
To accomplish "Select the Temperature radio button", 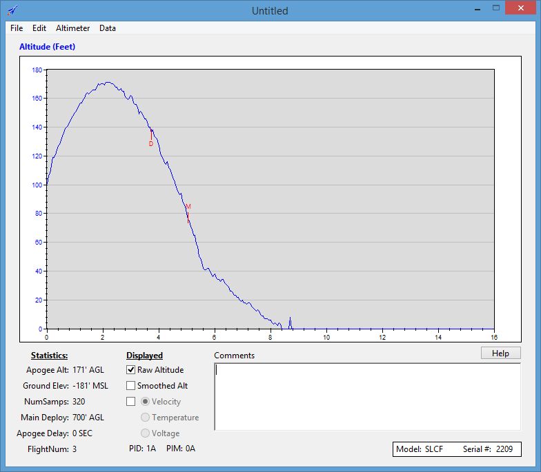I will (x=145, y=418).
